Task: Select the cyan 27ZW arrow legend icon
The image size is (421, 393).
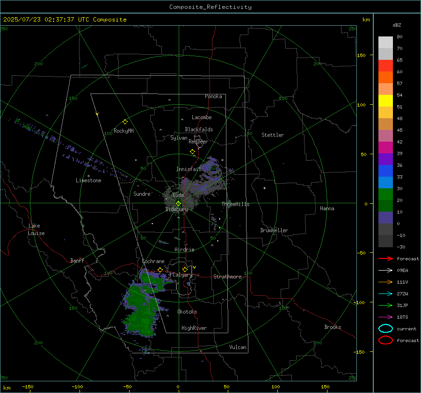Action: point(385,293)
